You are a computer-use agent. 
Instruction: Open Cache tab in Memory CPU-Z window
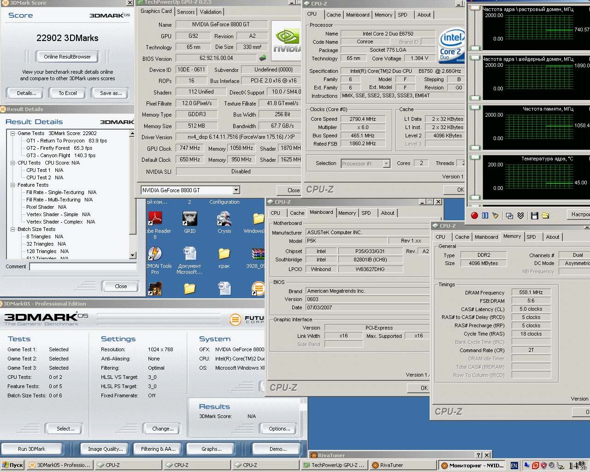tap(462, 237)
